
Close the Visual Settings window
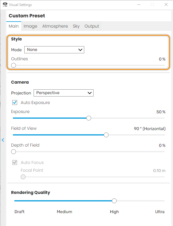(x=166, y=4)
